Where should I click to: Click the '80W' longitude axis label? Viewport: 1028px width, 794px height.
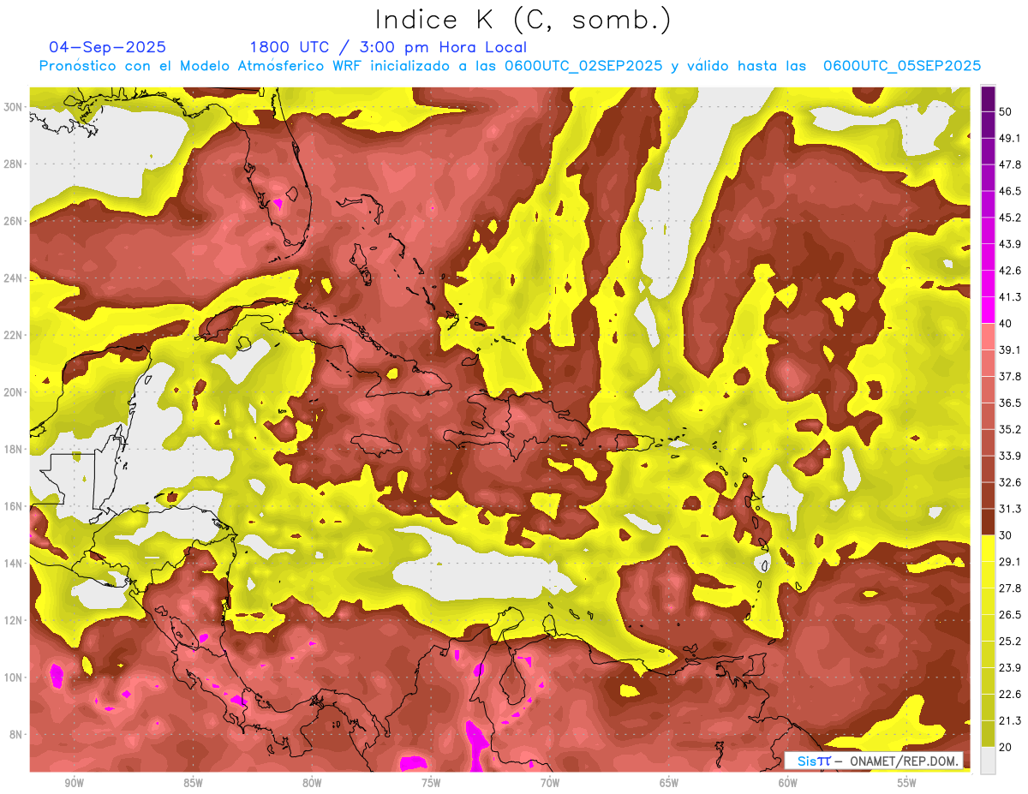point(312,783)
